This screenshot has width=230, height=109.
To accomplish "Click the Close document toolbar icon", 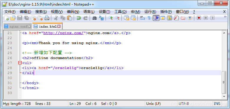I will point(33,18).
